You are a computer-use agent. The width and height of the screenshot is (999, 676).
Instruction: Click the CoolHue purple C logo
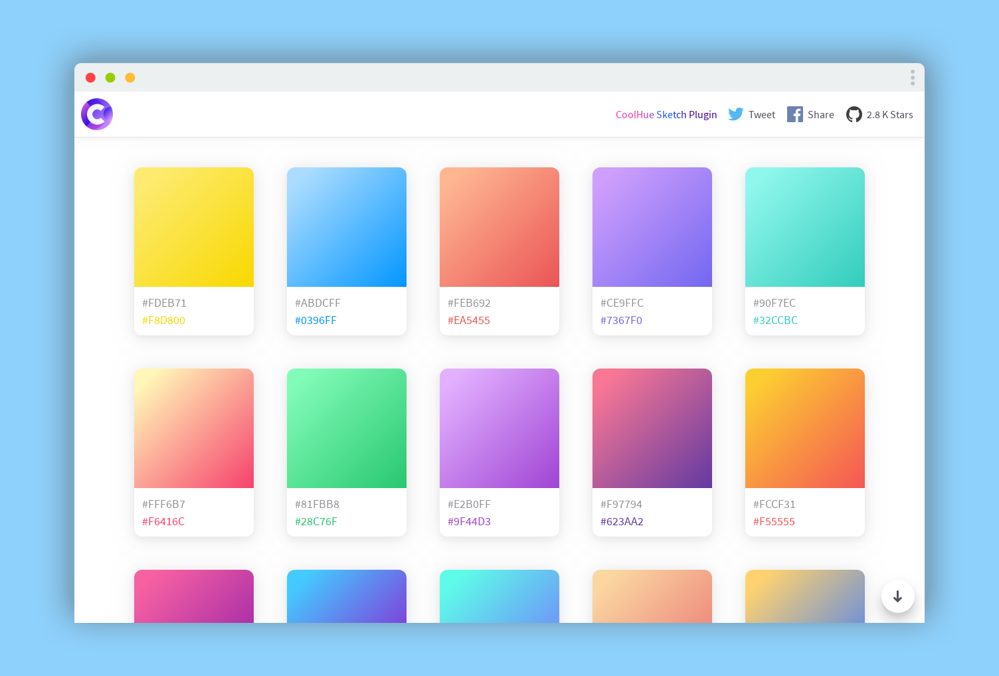click(97, 114)
